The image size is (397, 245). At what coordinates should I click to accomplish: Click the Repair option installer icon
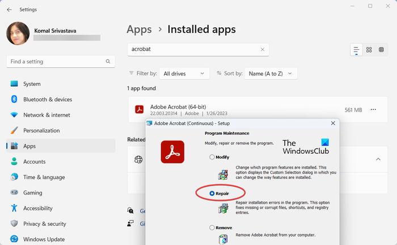click(223, 209)
